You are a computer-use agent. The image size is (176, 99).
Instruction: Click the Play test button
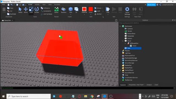click(108, 10)
